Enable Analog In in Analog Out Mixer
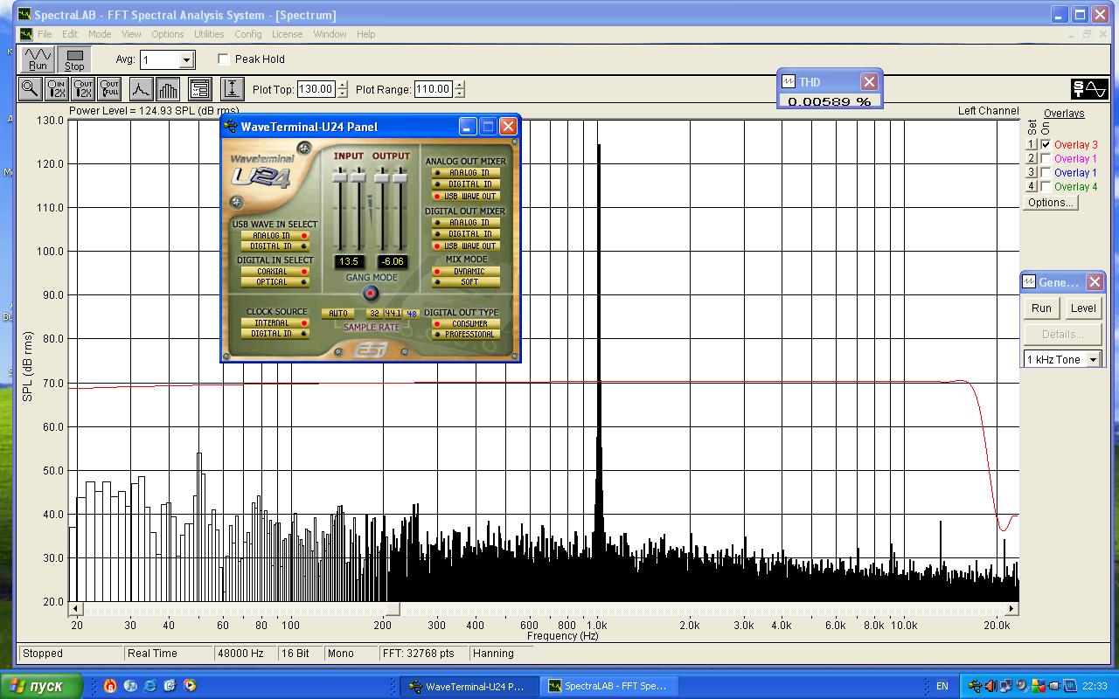Viewport: 1119px width, 699px height. (467, 173)
